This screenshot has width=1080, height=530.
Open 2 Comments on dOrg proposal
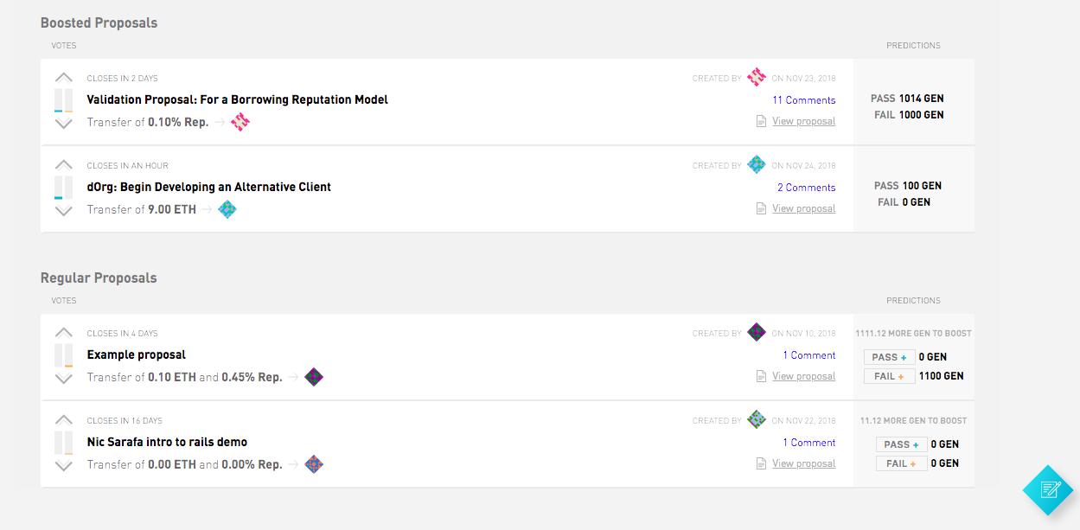click(807, 188)
